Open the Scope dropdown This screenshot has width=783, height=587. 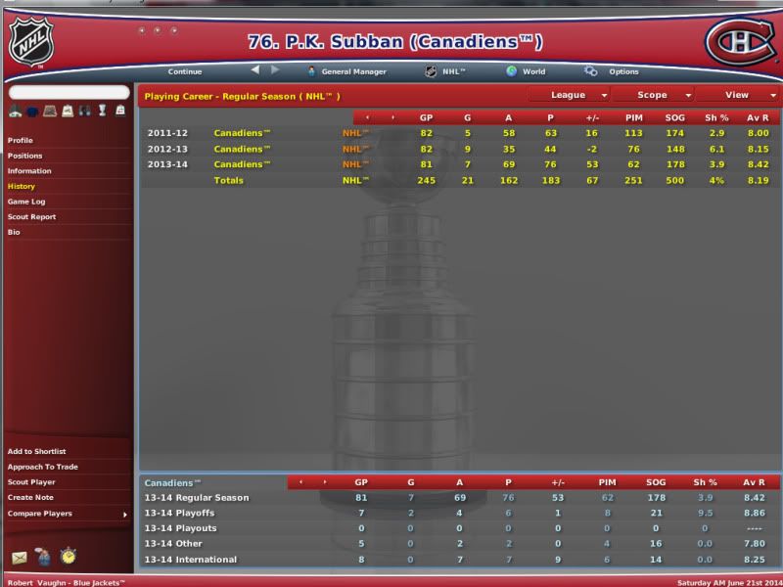[653, 95]
